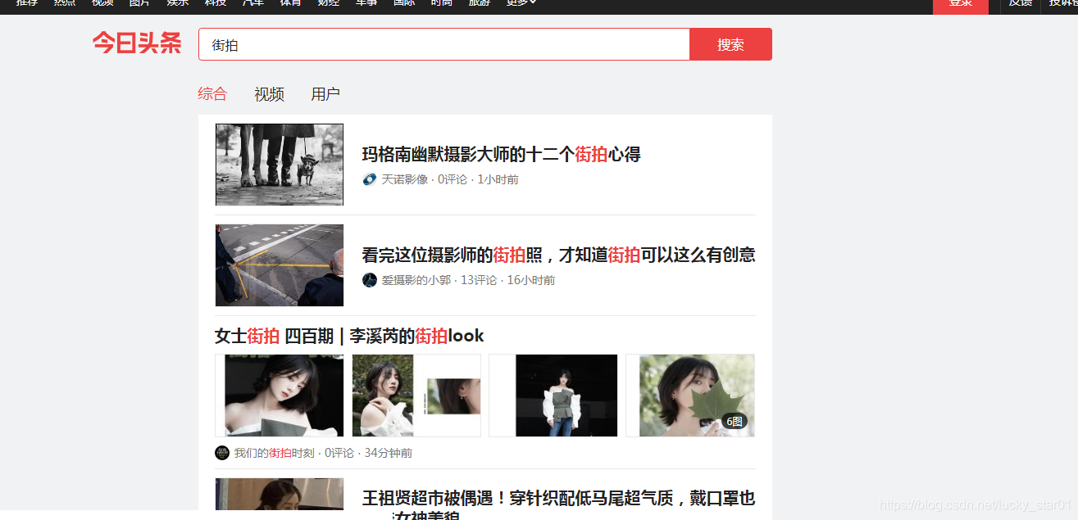Click the search field containing 街拍
The width and height of the screenshot is (1078, 520).
click(444, 44)
